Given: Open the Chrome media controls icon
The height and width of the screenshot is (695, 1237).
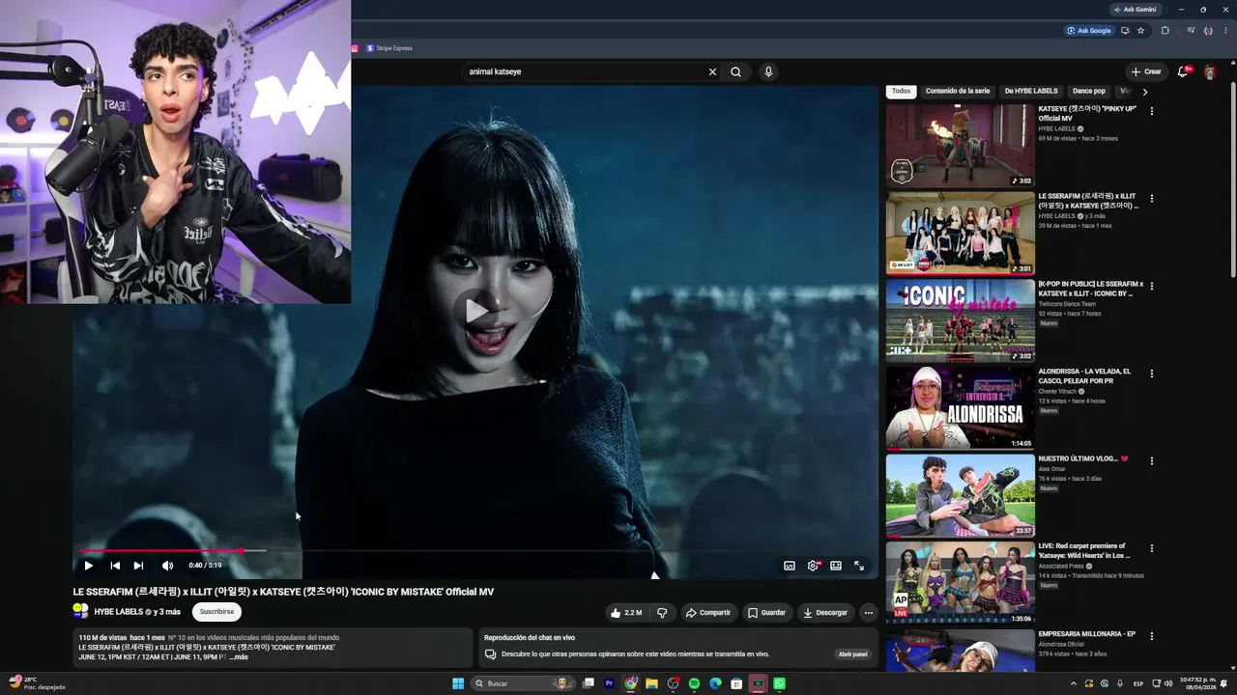Looking at the screenshot, I should tap(1191, 30).
